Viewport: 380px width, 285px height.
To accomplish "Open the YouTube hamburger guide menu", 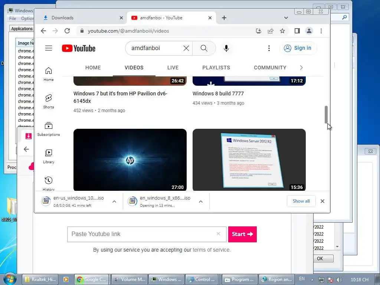I will pyautogui.click(x=49, y=48).
